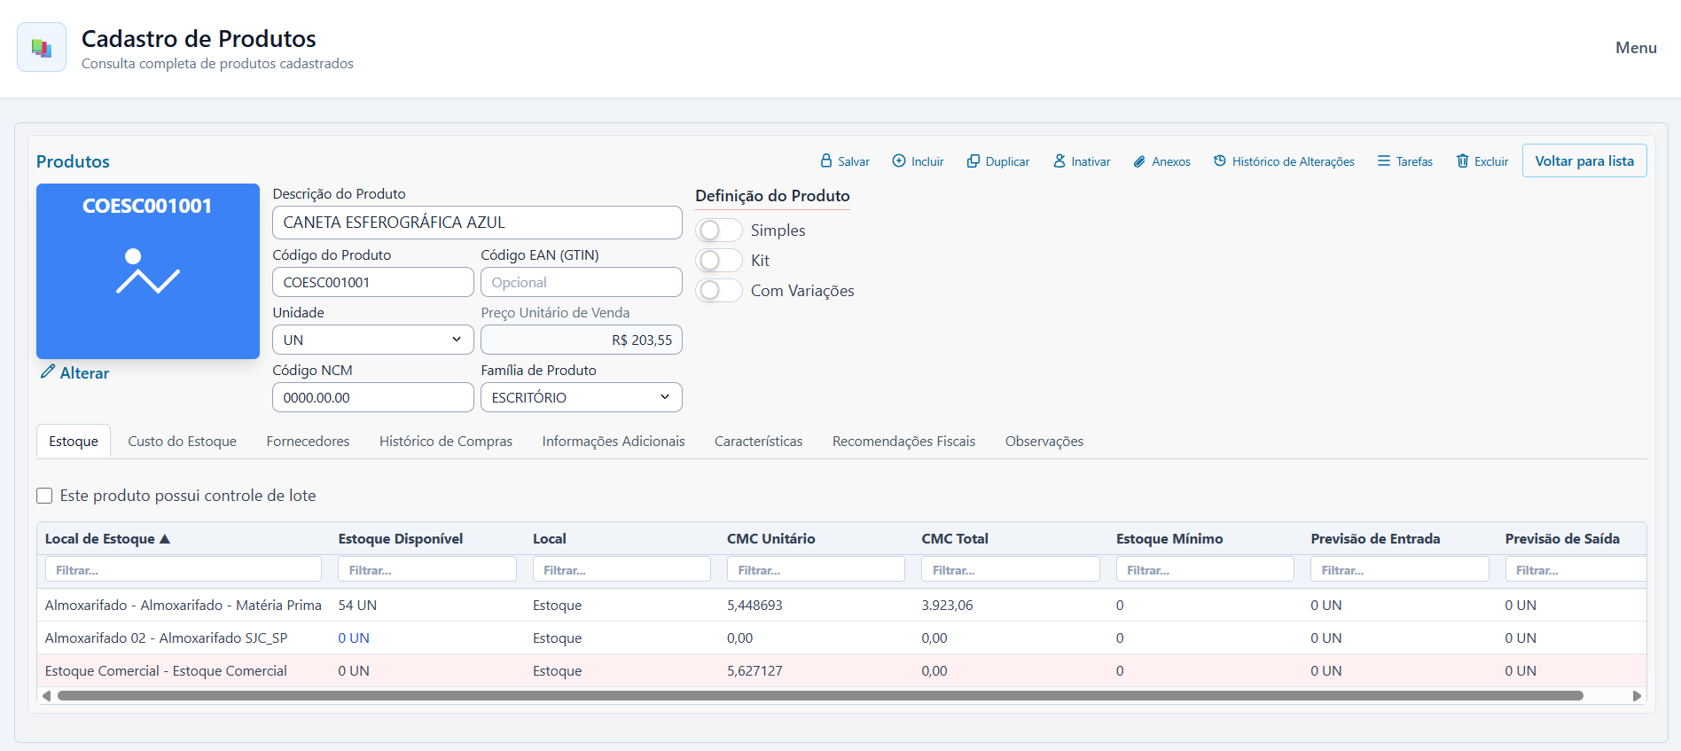Image resolution: width=1681 pixels, height=751 pixels.
Task: Click the horizontal table scrollbar
Action: pyautogui.click(x=820, y=696)
